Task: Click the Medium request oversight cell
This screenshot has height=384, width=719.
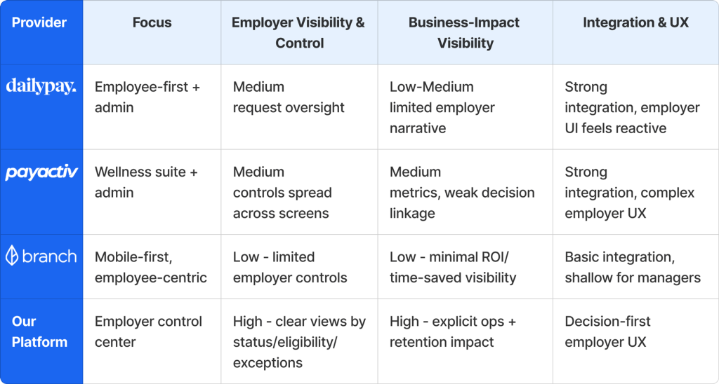Action: (x=289, y=97)
